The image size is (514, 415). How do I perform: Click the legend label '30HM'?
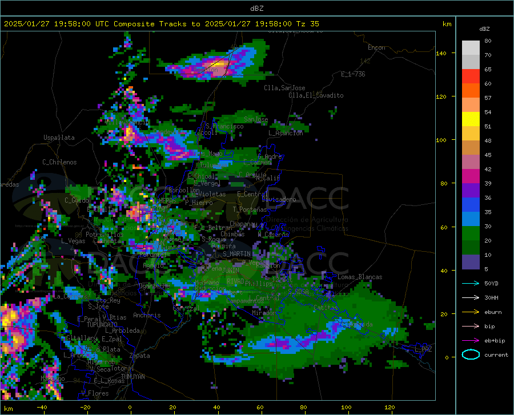point(491,297)
